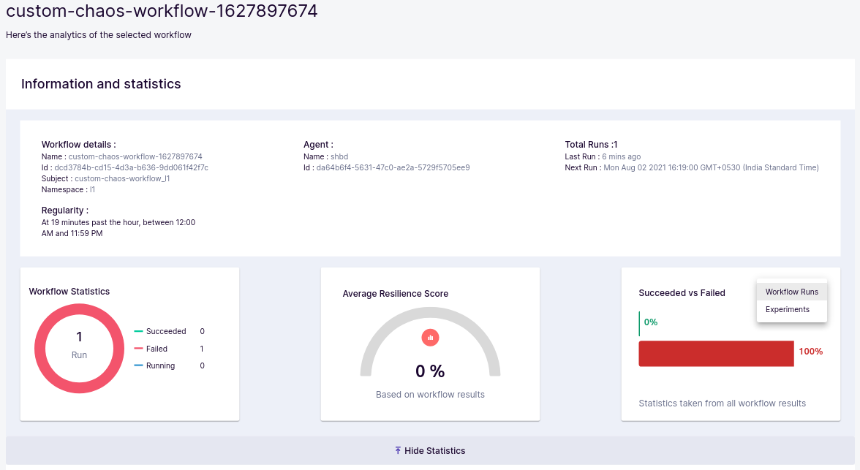The width and height of the screenshot is (860, 470).
Task: Click the namespace value l1
Action: [92, 189]
